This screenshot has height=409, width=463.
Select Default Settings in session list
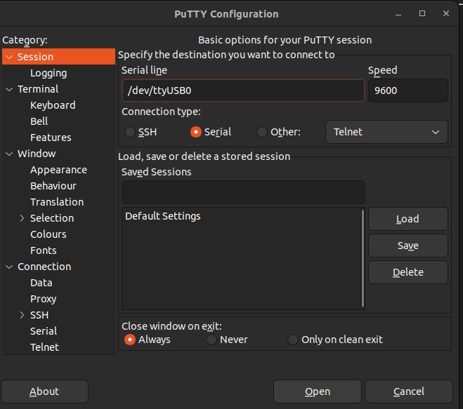[163, 216]
